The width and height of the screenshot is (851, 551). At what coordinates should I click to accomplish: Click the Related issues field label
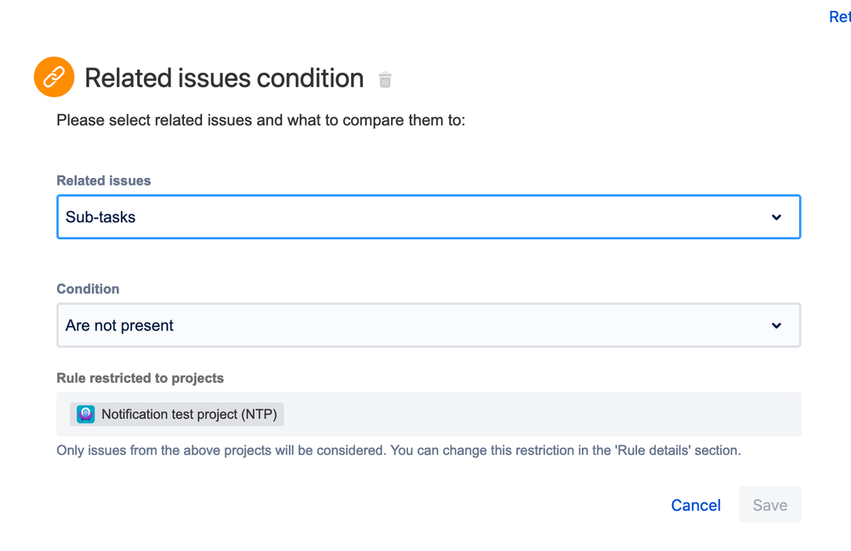tap(103, 181)
